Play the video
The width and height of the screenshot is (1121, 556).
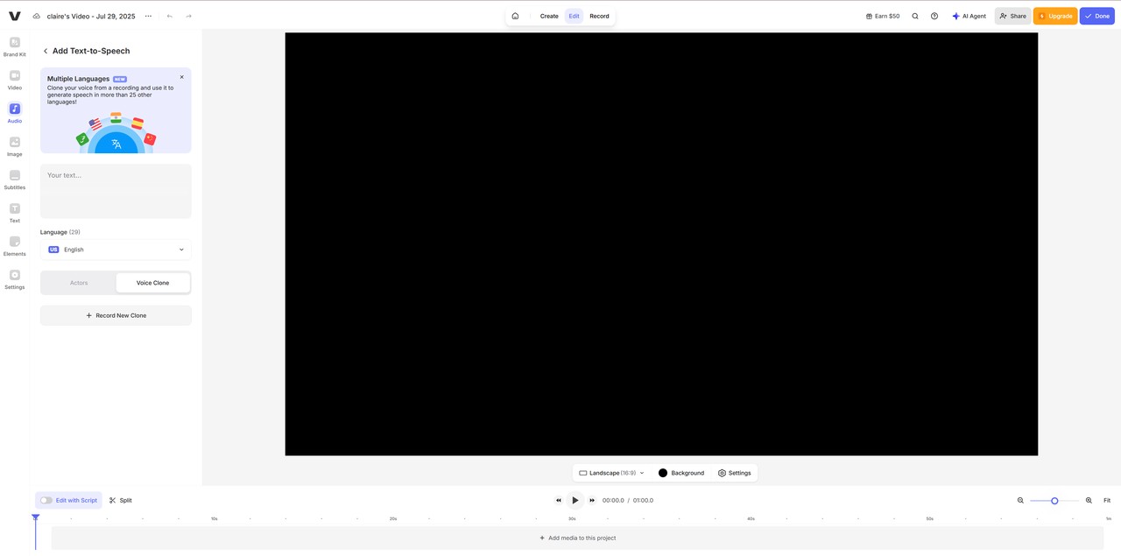[575, 500]
